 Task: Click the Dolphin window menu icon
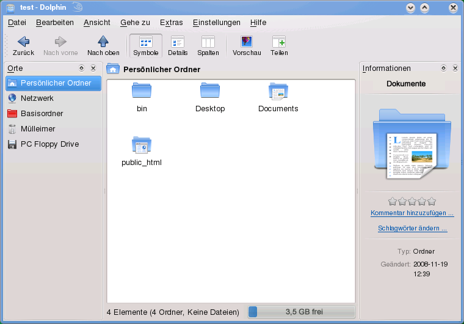coord(10,8)
